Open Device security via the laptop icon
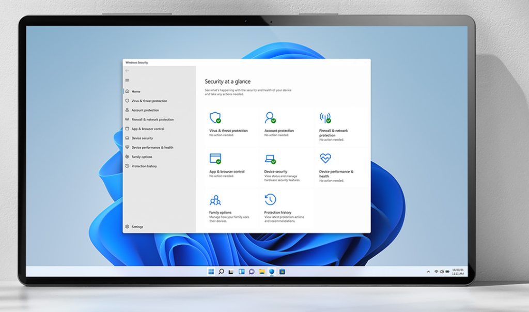This screenshot has height=312, width=529. [x=269, y=157]
